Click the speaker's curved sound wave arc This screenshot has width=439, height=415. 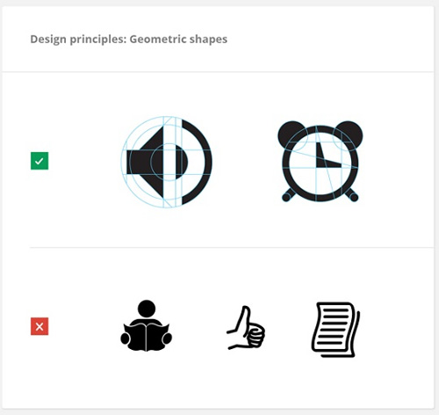point(197,162)
